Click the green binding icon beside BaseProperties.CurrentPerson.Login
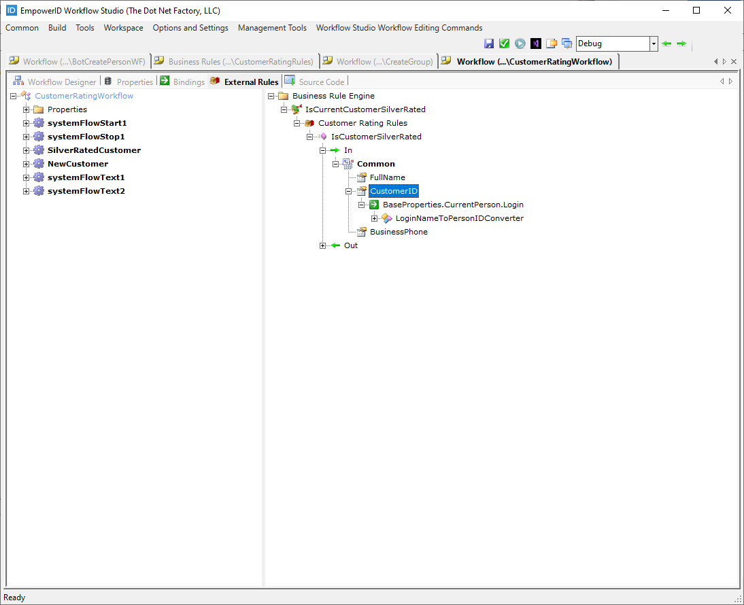Screen dimensions: 744x605 [x=374, y=205]
